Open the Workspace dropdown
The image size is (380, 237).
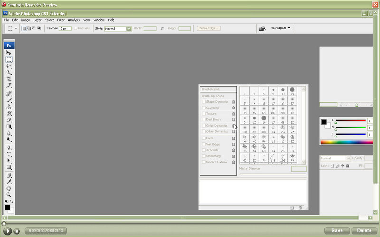(280, 28)
